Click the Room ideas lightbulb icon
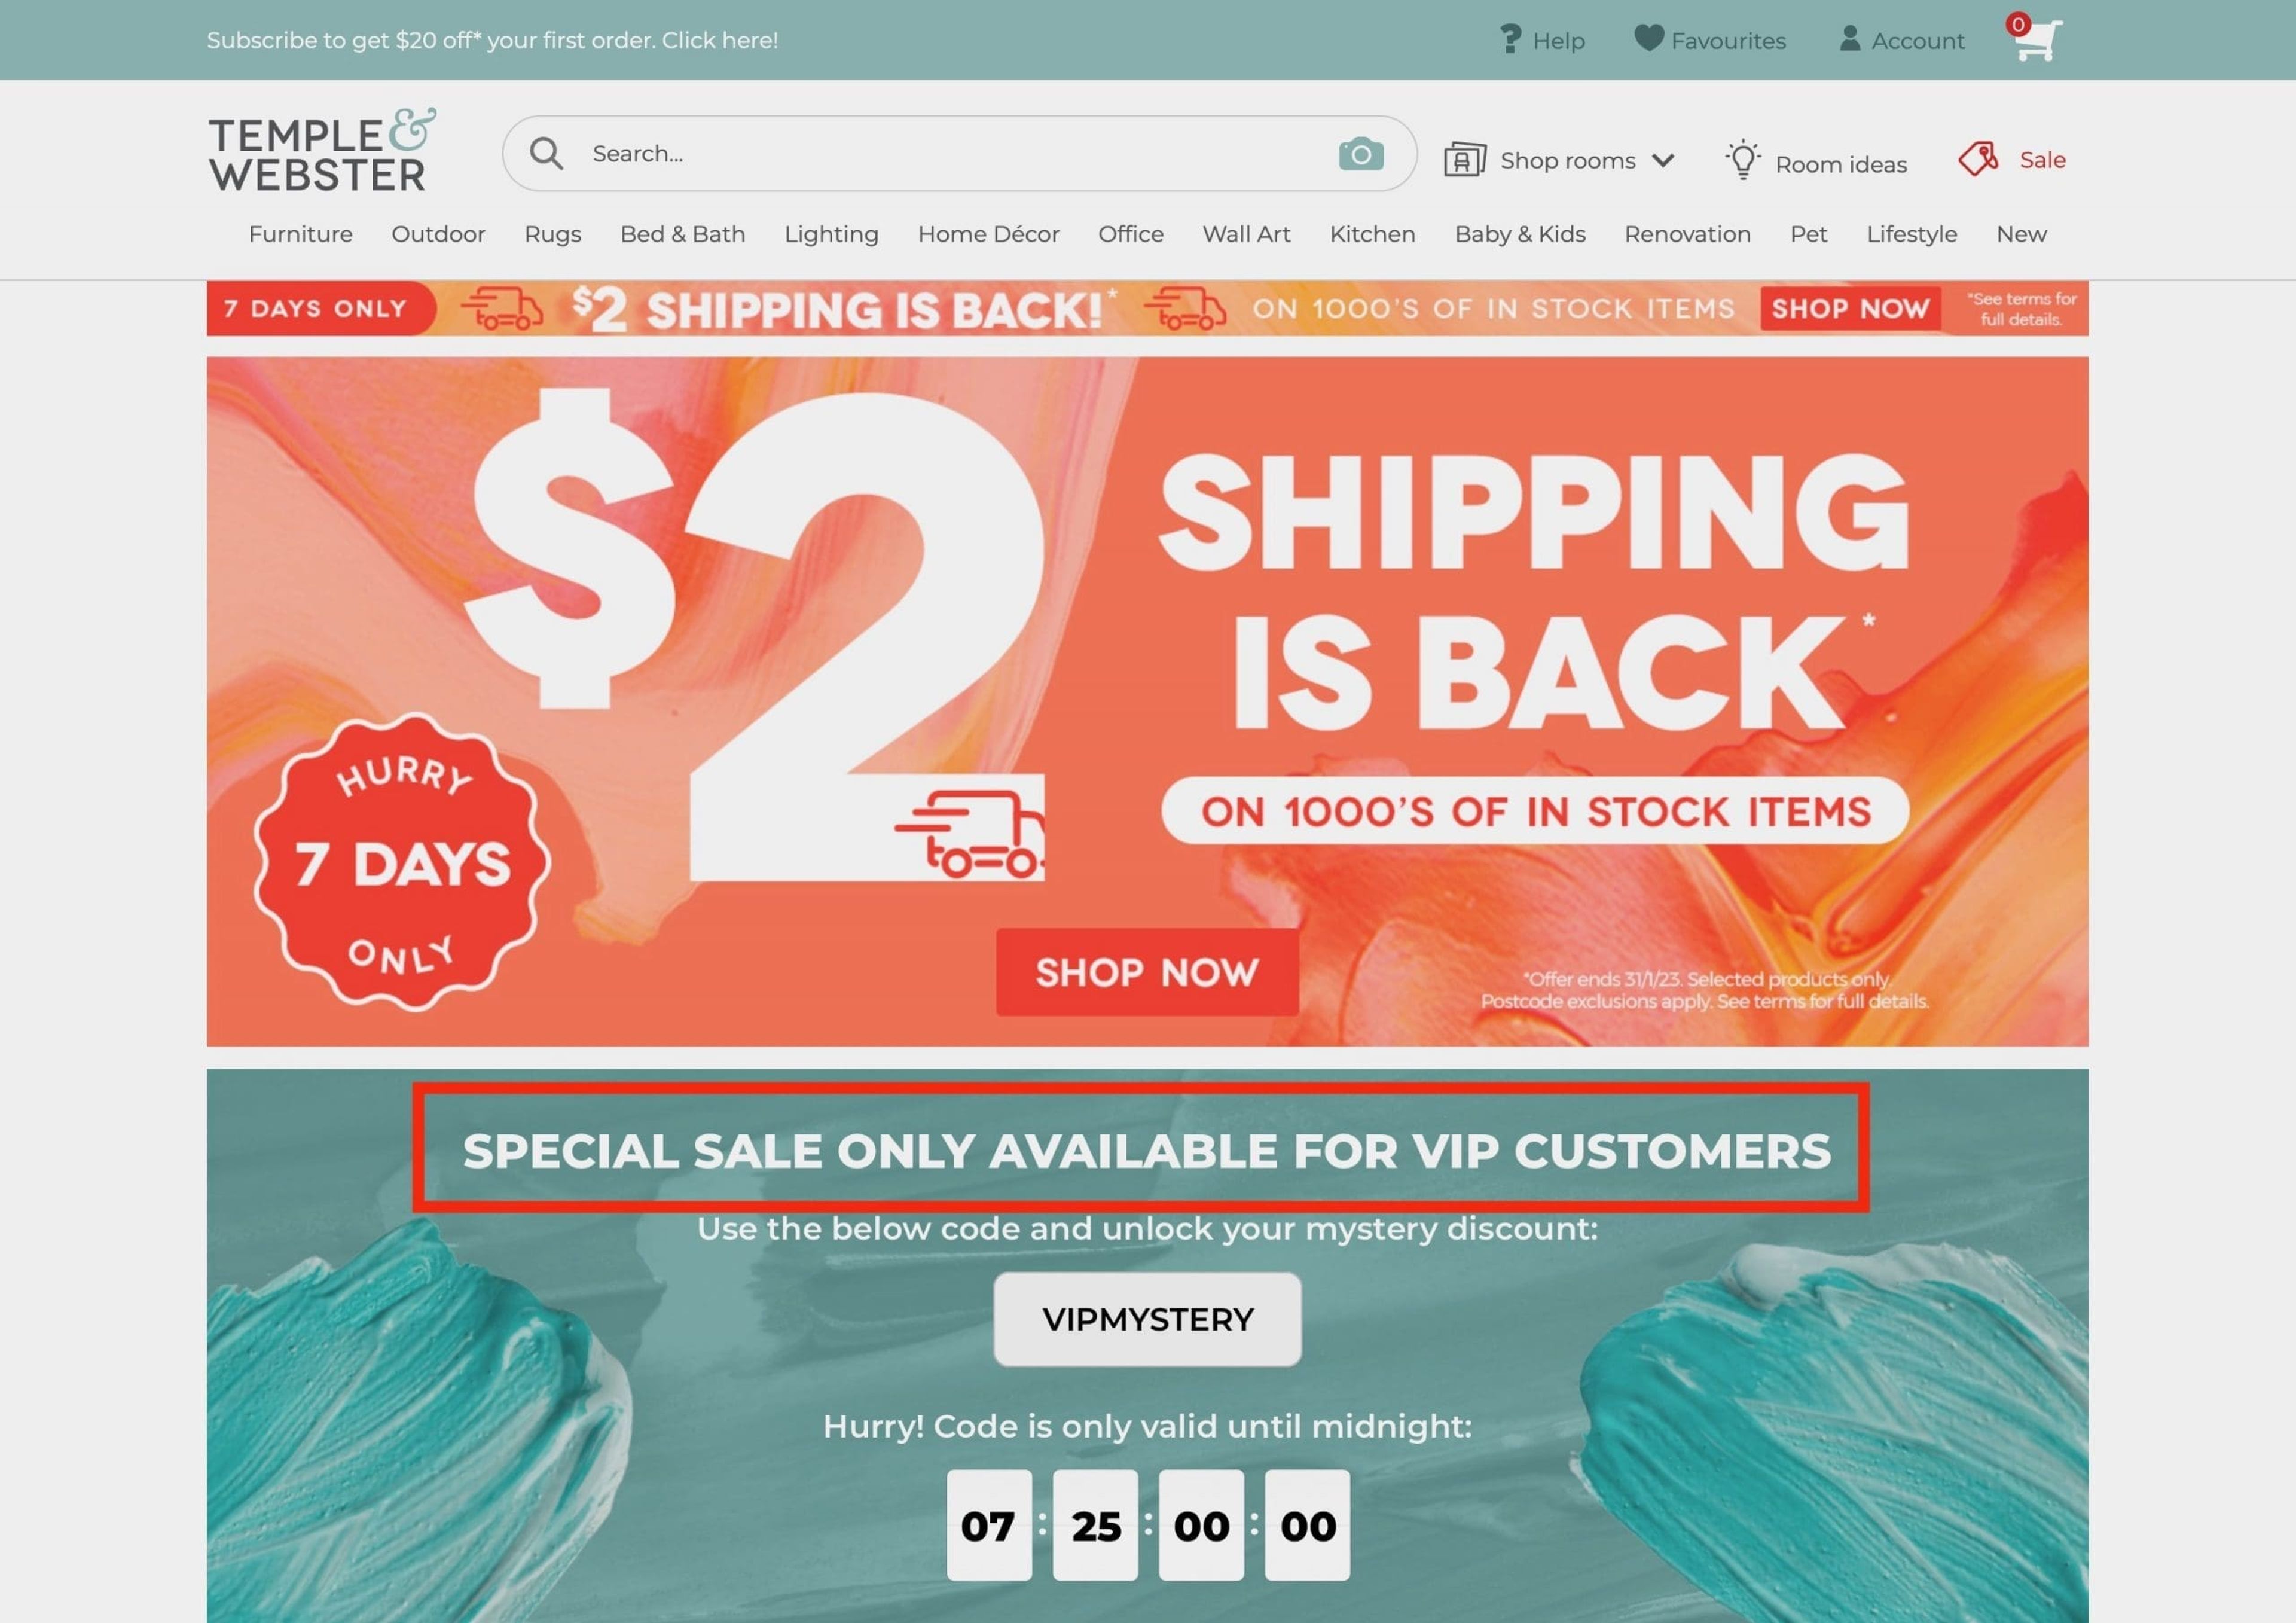Viewport: 2296px width, 1623px height. tap(1743, 160)
